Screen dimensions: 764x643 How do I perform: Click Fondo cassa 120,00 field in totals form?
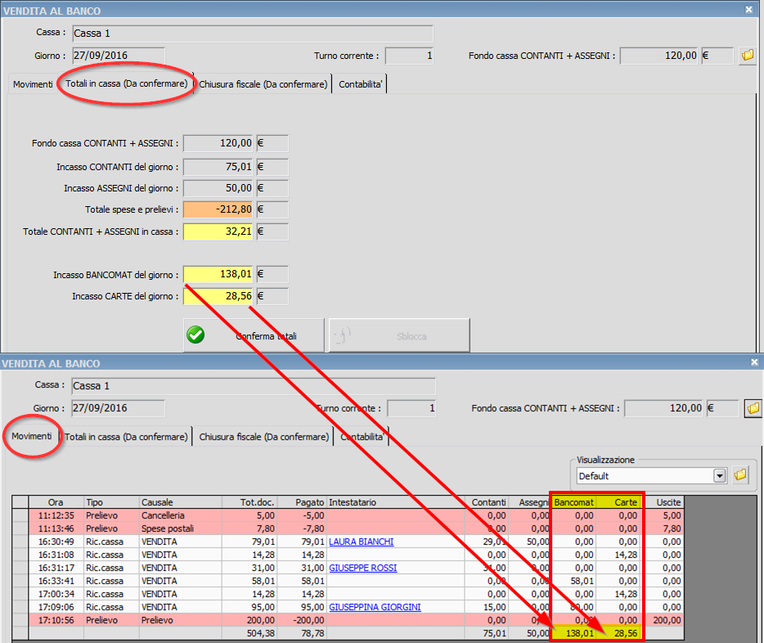(218, 143)
